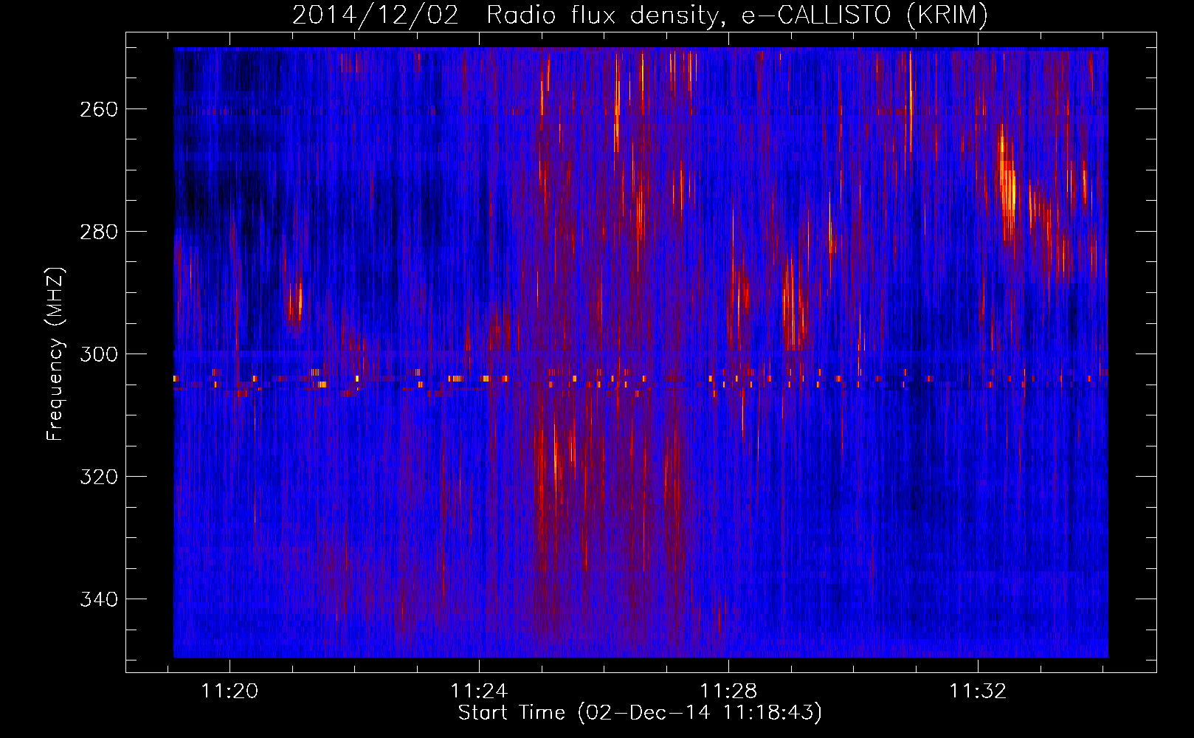Click the 'e-CALLISTO (KRIM)' text in title
This screenshot has width=1194, height=738.
click(864, 15)
